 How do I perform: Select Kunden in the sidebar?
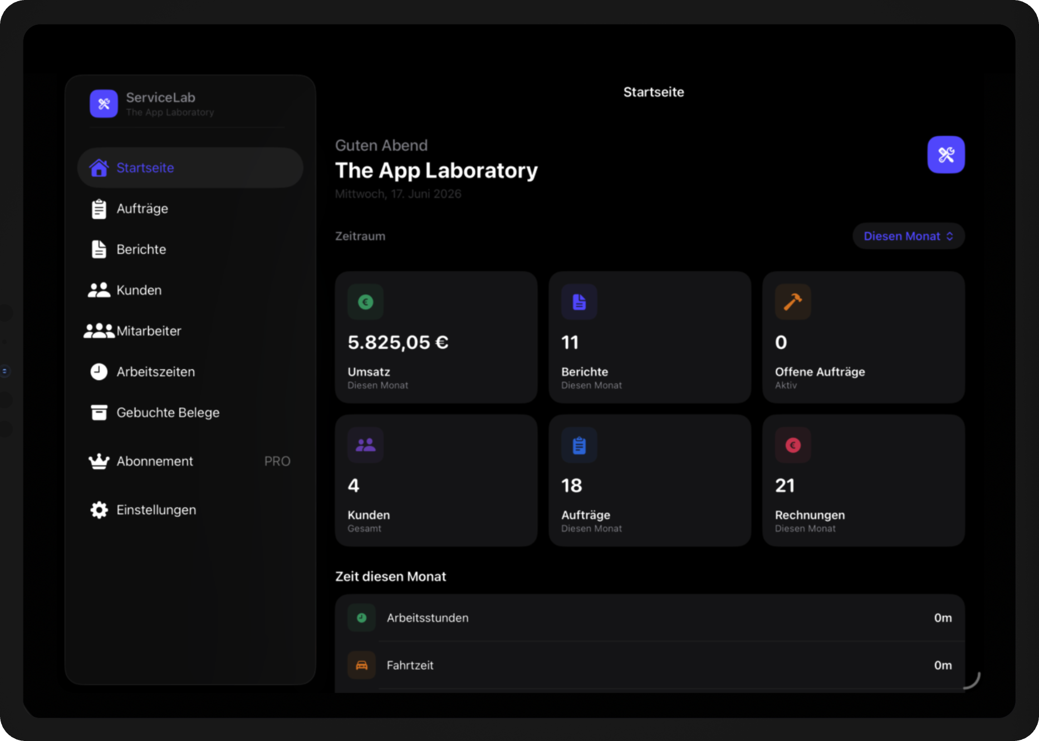tap(190, 290)
